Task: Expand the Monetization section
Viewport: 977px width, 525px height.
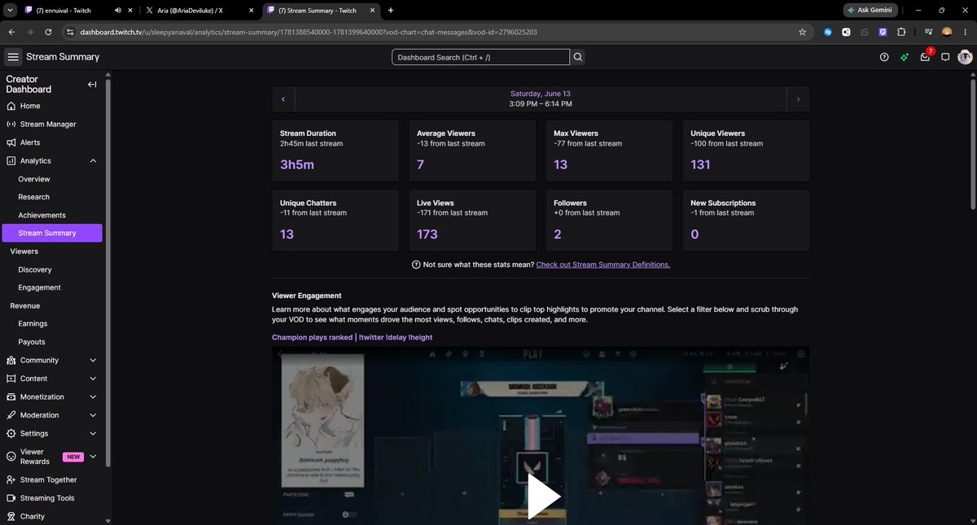Action: tap(93, 396)
